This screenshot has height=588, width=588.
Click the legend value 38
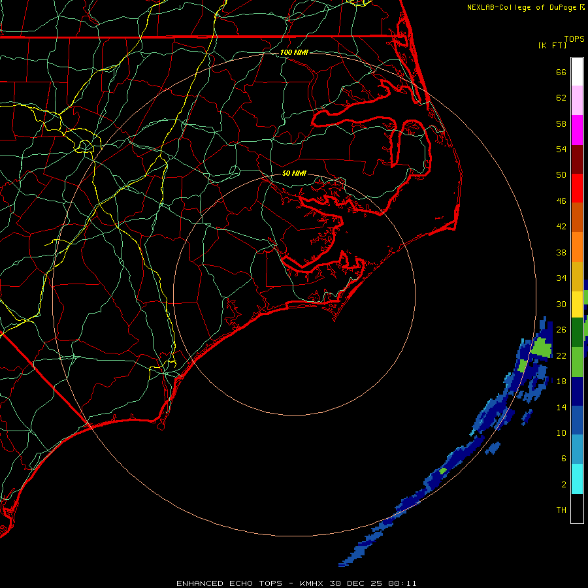point(561,252)
